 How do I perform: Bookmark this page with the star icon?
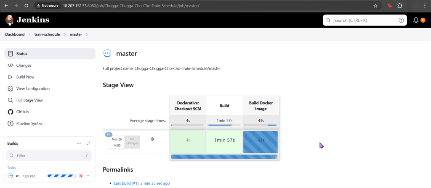[375, 6]
